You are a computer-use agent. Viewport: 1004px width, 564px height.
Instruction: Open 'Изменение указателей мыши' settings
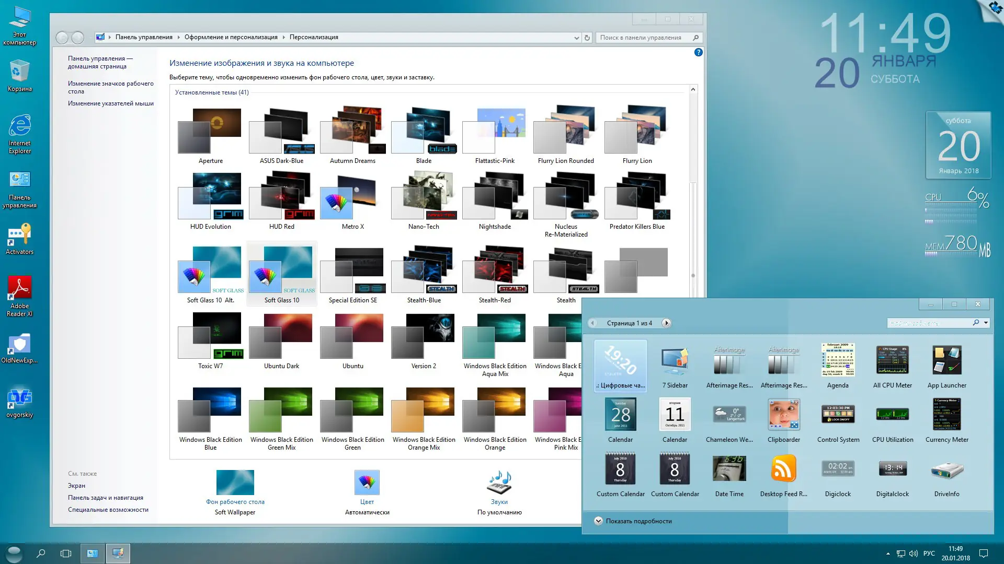click(110, 103)
